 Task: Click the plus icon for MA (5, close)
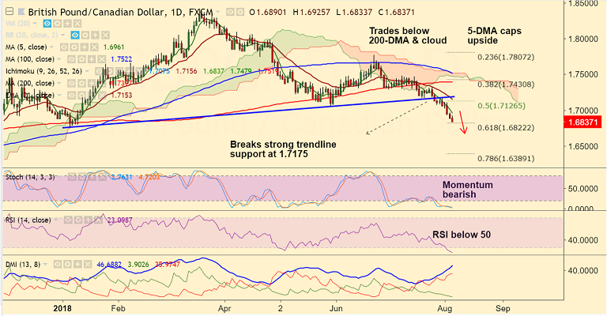point(84,47)
